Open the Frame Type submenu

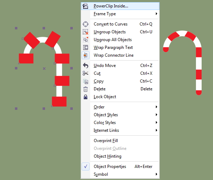tap(120, 14)
